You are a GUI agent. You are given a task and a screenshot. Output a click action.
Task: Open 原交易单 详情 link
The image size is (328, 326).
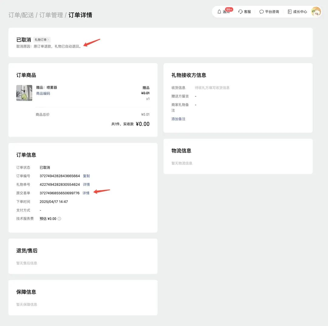click(86, 193)
